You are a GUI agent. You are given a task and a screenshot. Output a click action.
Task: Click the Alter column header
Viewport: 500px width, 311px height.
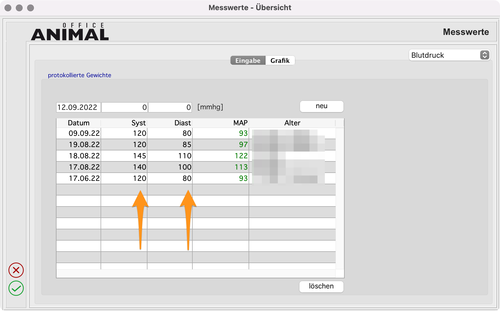(292, 123)
